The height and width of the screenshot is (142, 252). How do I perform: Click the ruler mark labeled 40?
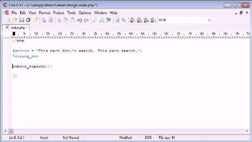(107, 34)
